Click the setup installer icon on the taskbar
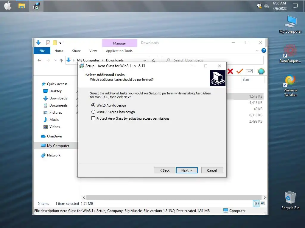This screenshot has height=228, width=305. pos(36,6)
